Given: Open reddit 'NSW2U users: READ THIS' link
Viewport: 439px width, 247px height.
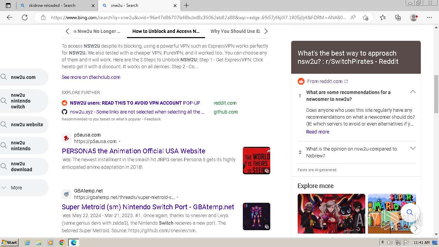Looking at the screenshot, I should [x=135, y=103].
